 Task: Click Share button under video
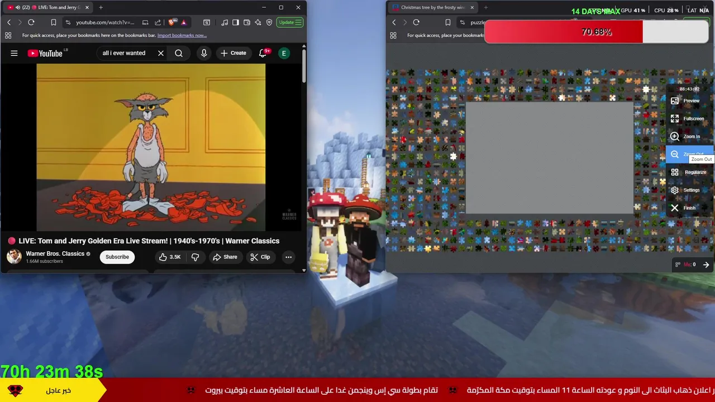(x=225, y=257)
